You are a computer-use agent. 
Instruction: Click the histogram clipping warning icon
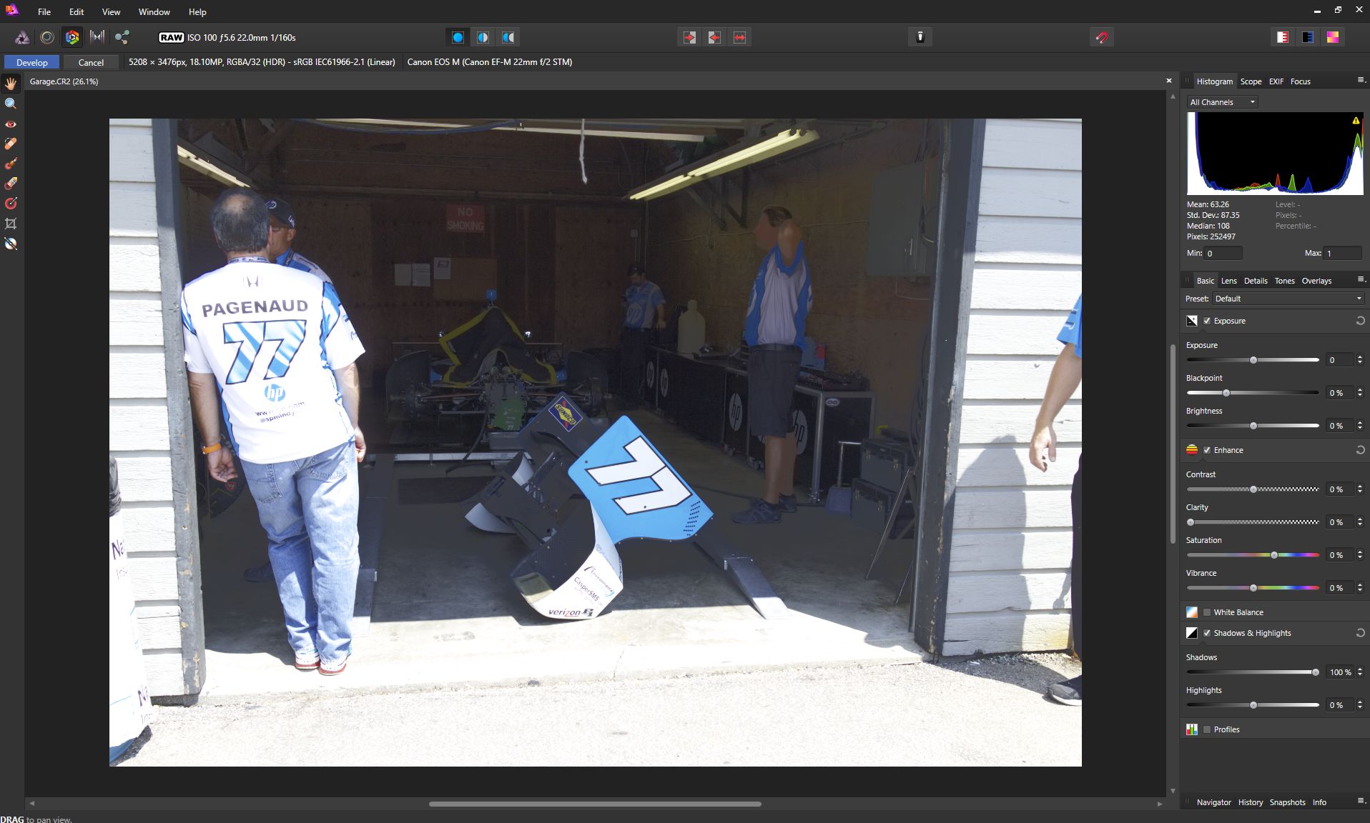1356,121
